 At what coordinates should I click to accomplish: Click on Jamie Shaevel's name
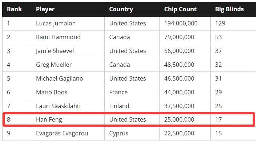click(55, 51)
